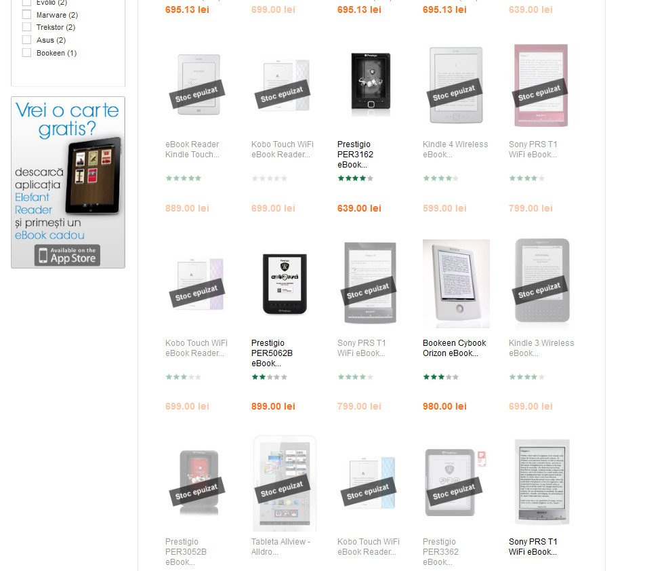
Task: Click the Prestigio PER5062B eBook title
Action: [x=272, y=353]
